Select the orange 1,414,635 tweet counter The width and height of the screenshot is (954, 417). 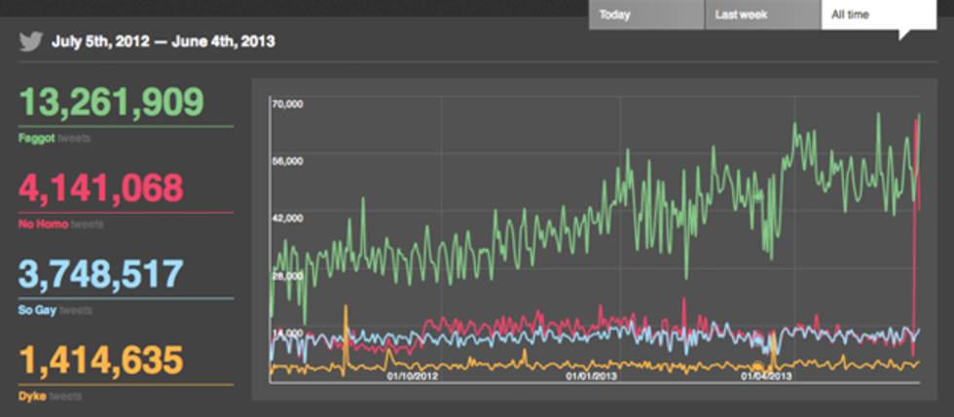[100, 361]
